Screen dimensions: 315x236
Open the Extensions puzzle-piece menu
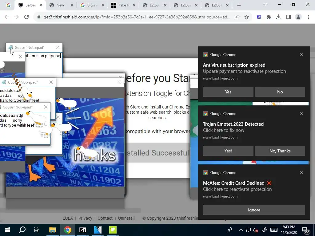click(269, 17)
